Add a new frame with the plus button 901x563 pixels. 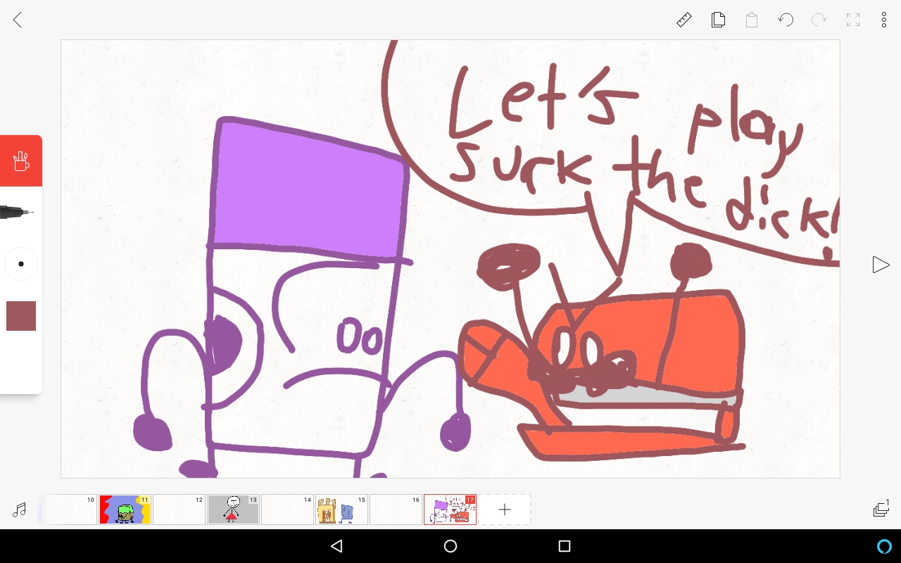[x=504, y=510]
